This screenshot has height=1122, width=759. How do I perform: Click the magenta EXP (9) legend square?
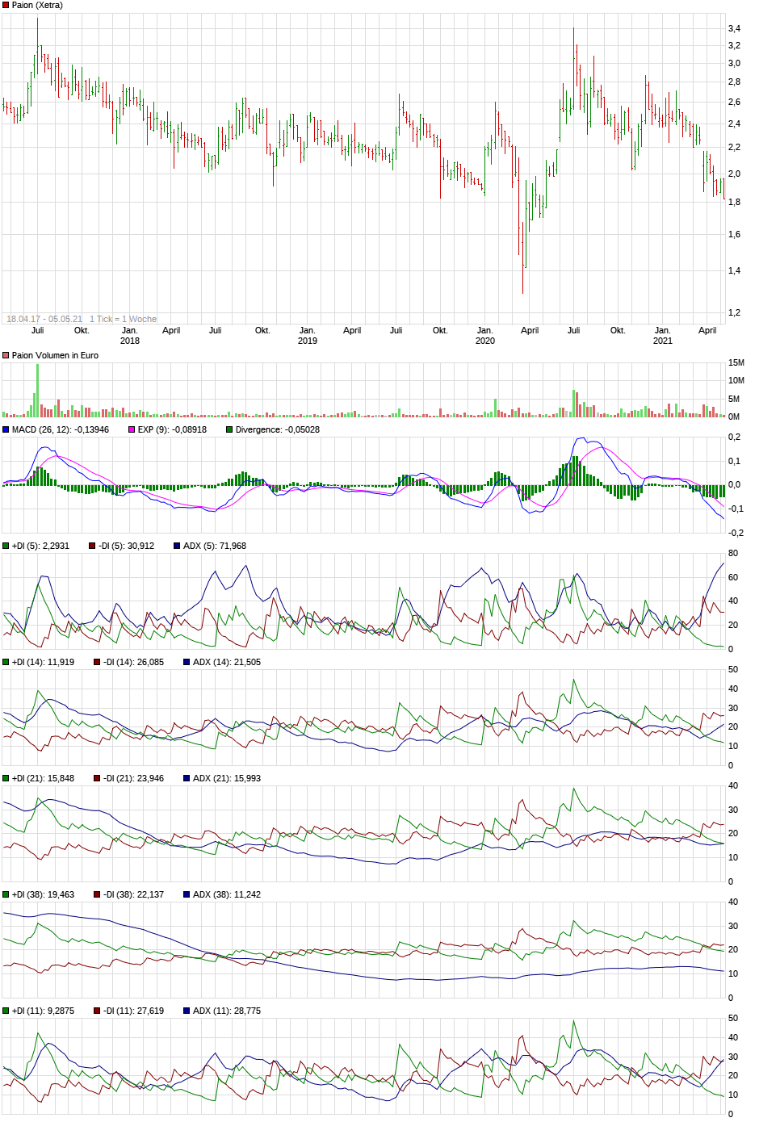click(132, 430)
